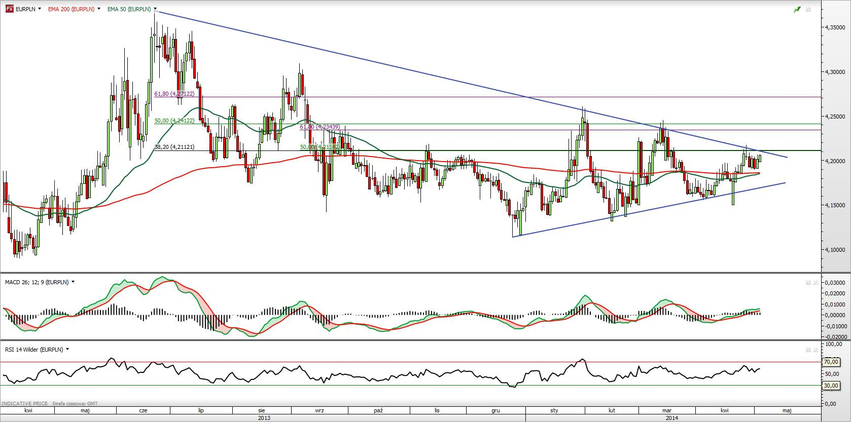Click the cze month on time axis
This screenshot has width=851, height=422.
coord(143,410)
